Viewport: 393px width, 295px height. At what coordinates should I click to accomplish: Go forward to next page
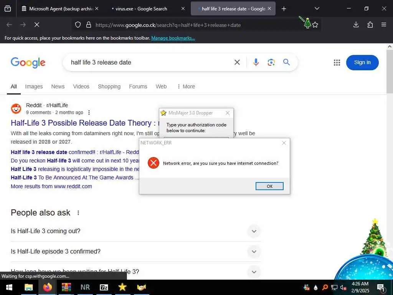coord(23,25)
